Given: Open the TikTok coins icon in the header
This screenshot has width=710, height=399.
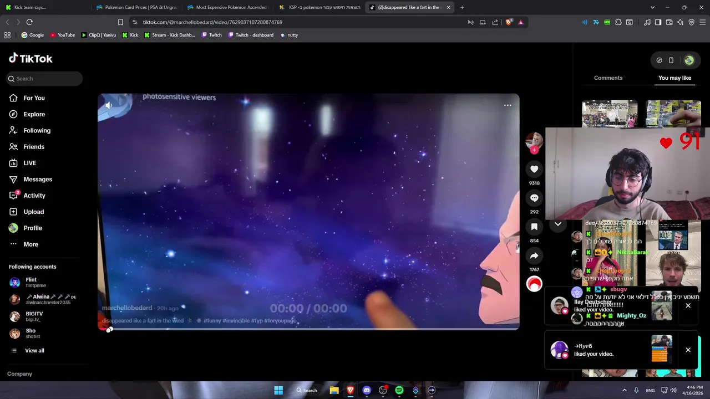Looking at the screenshot, I should point(659,60).
